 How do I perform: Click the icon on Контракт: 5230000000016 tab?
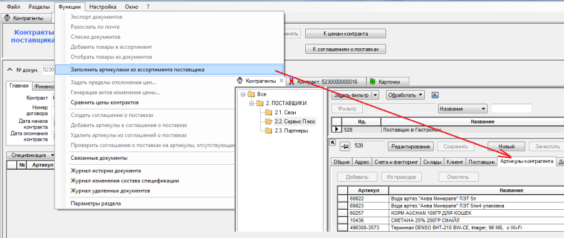coord(291,81)
